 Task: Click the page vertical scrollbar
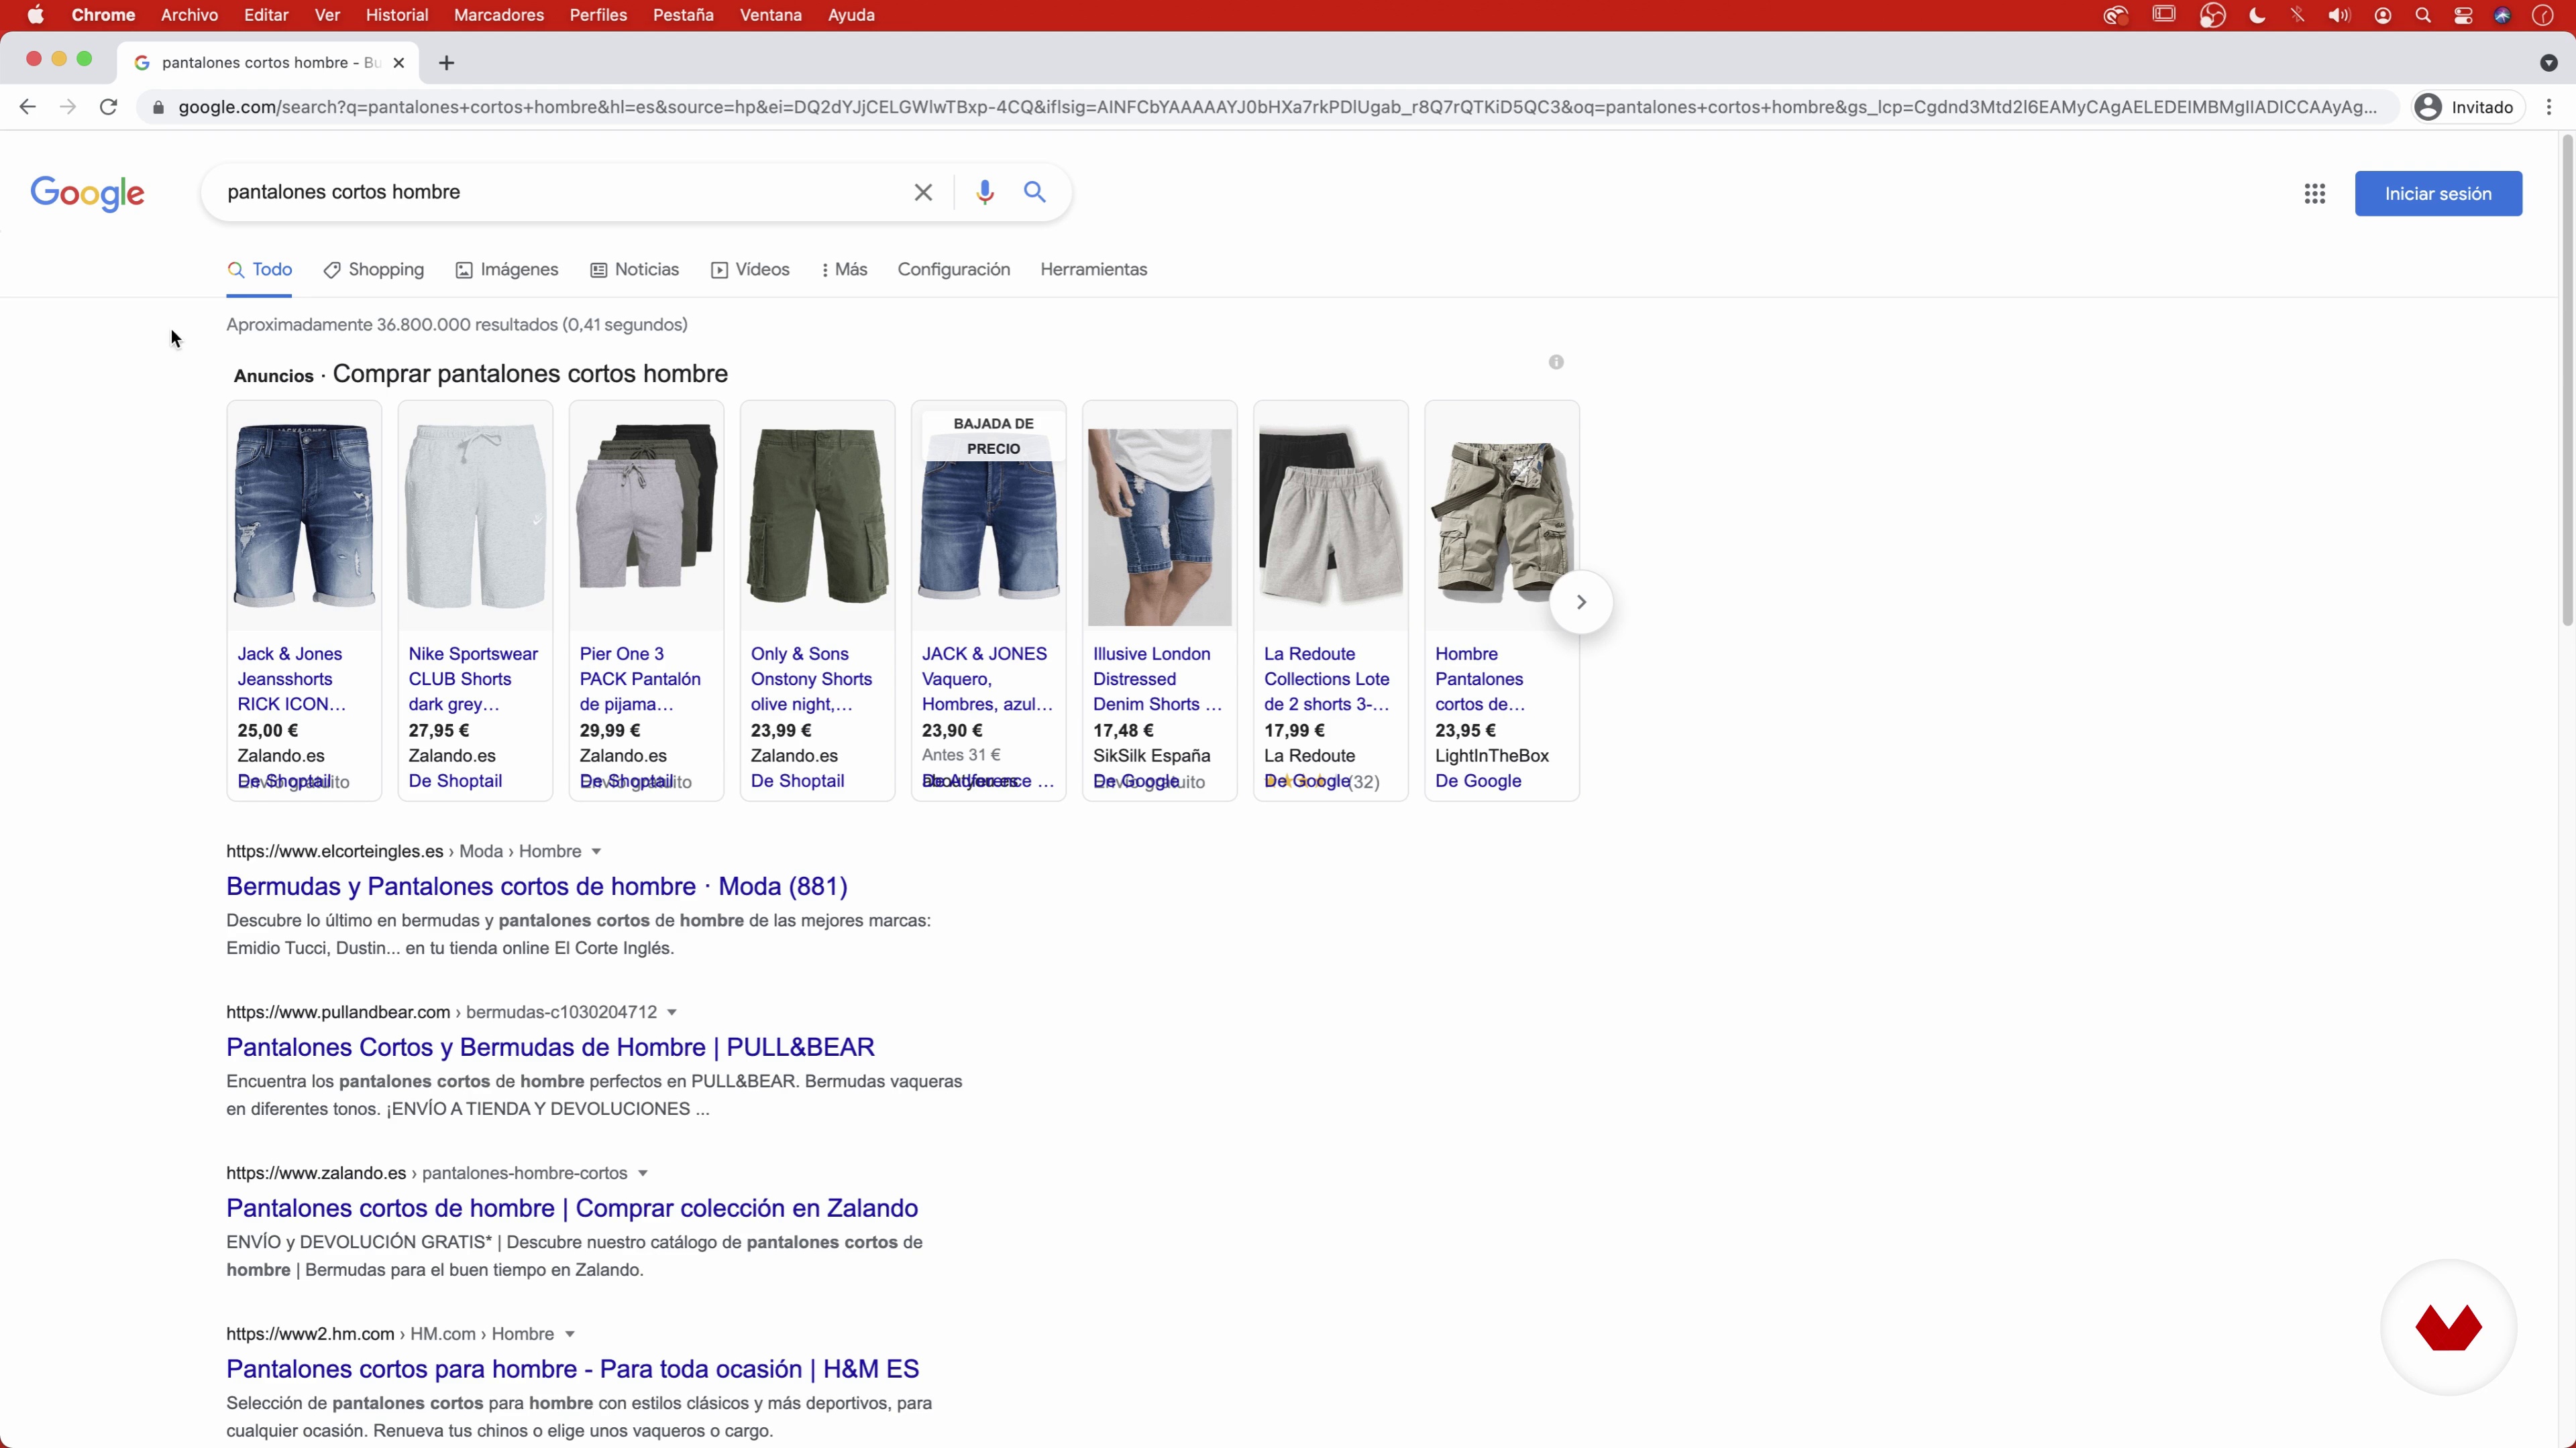coord(2568,381)
